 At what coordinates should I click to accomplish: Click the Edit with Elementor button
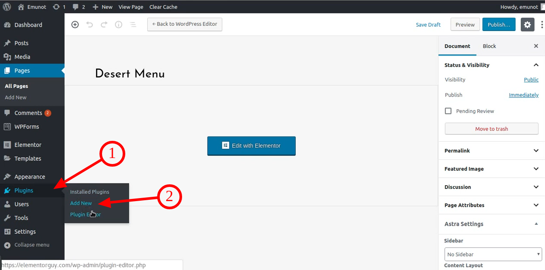[x=251, y=146]
